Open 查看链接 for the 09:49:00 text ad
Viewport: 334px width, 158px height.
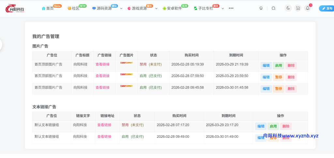point(104,137)
